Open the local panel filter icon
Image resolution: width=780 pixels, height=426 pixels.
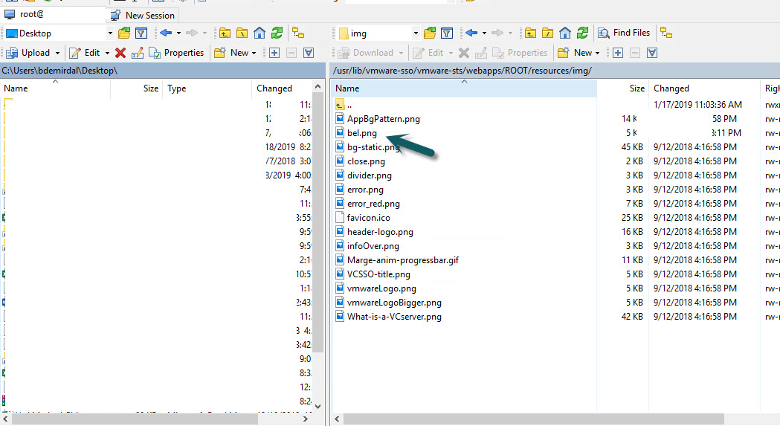tap(141, 33)
